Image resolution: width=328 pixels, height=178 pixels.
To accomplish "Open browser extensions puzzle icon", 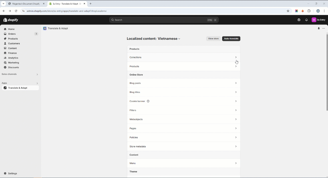I will click(309, 11).
